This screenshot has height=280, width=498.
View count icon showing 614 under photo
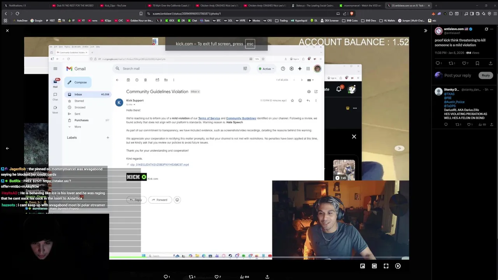[244, 276]
